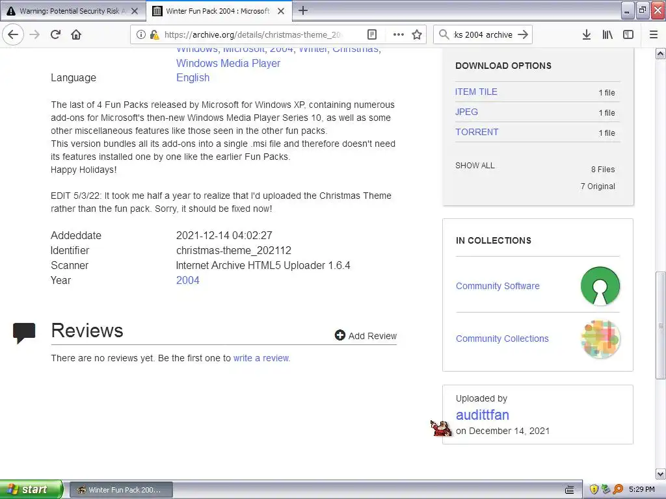Click the 7 Original count text
The height and width of the screenshot is (499, 666).
[x=598, y=186]
